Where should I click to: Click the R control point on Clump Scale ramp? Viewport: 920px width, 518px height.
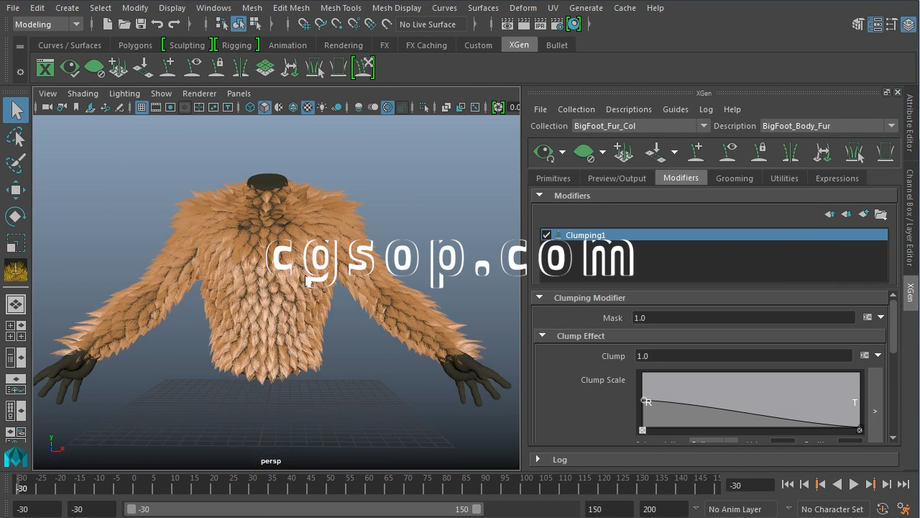click(645, 401)
